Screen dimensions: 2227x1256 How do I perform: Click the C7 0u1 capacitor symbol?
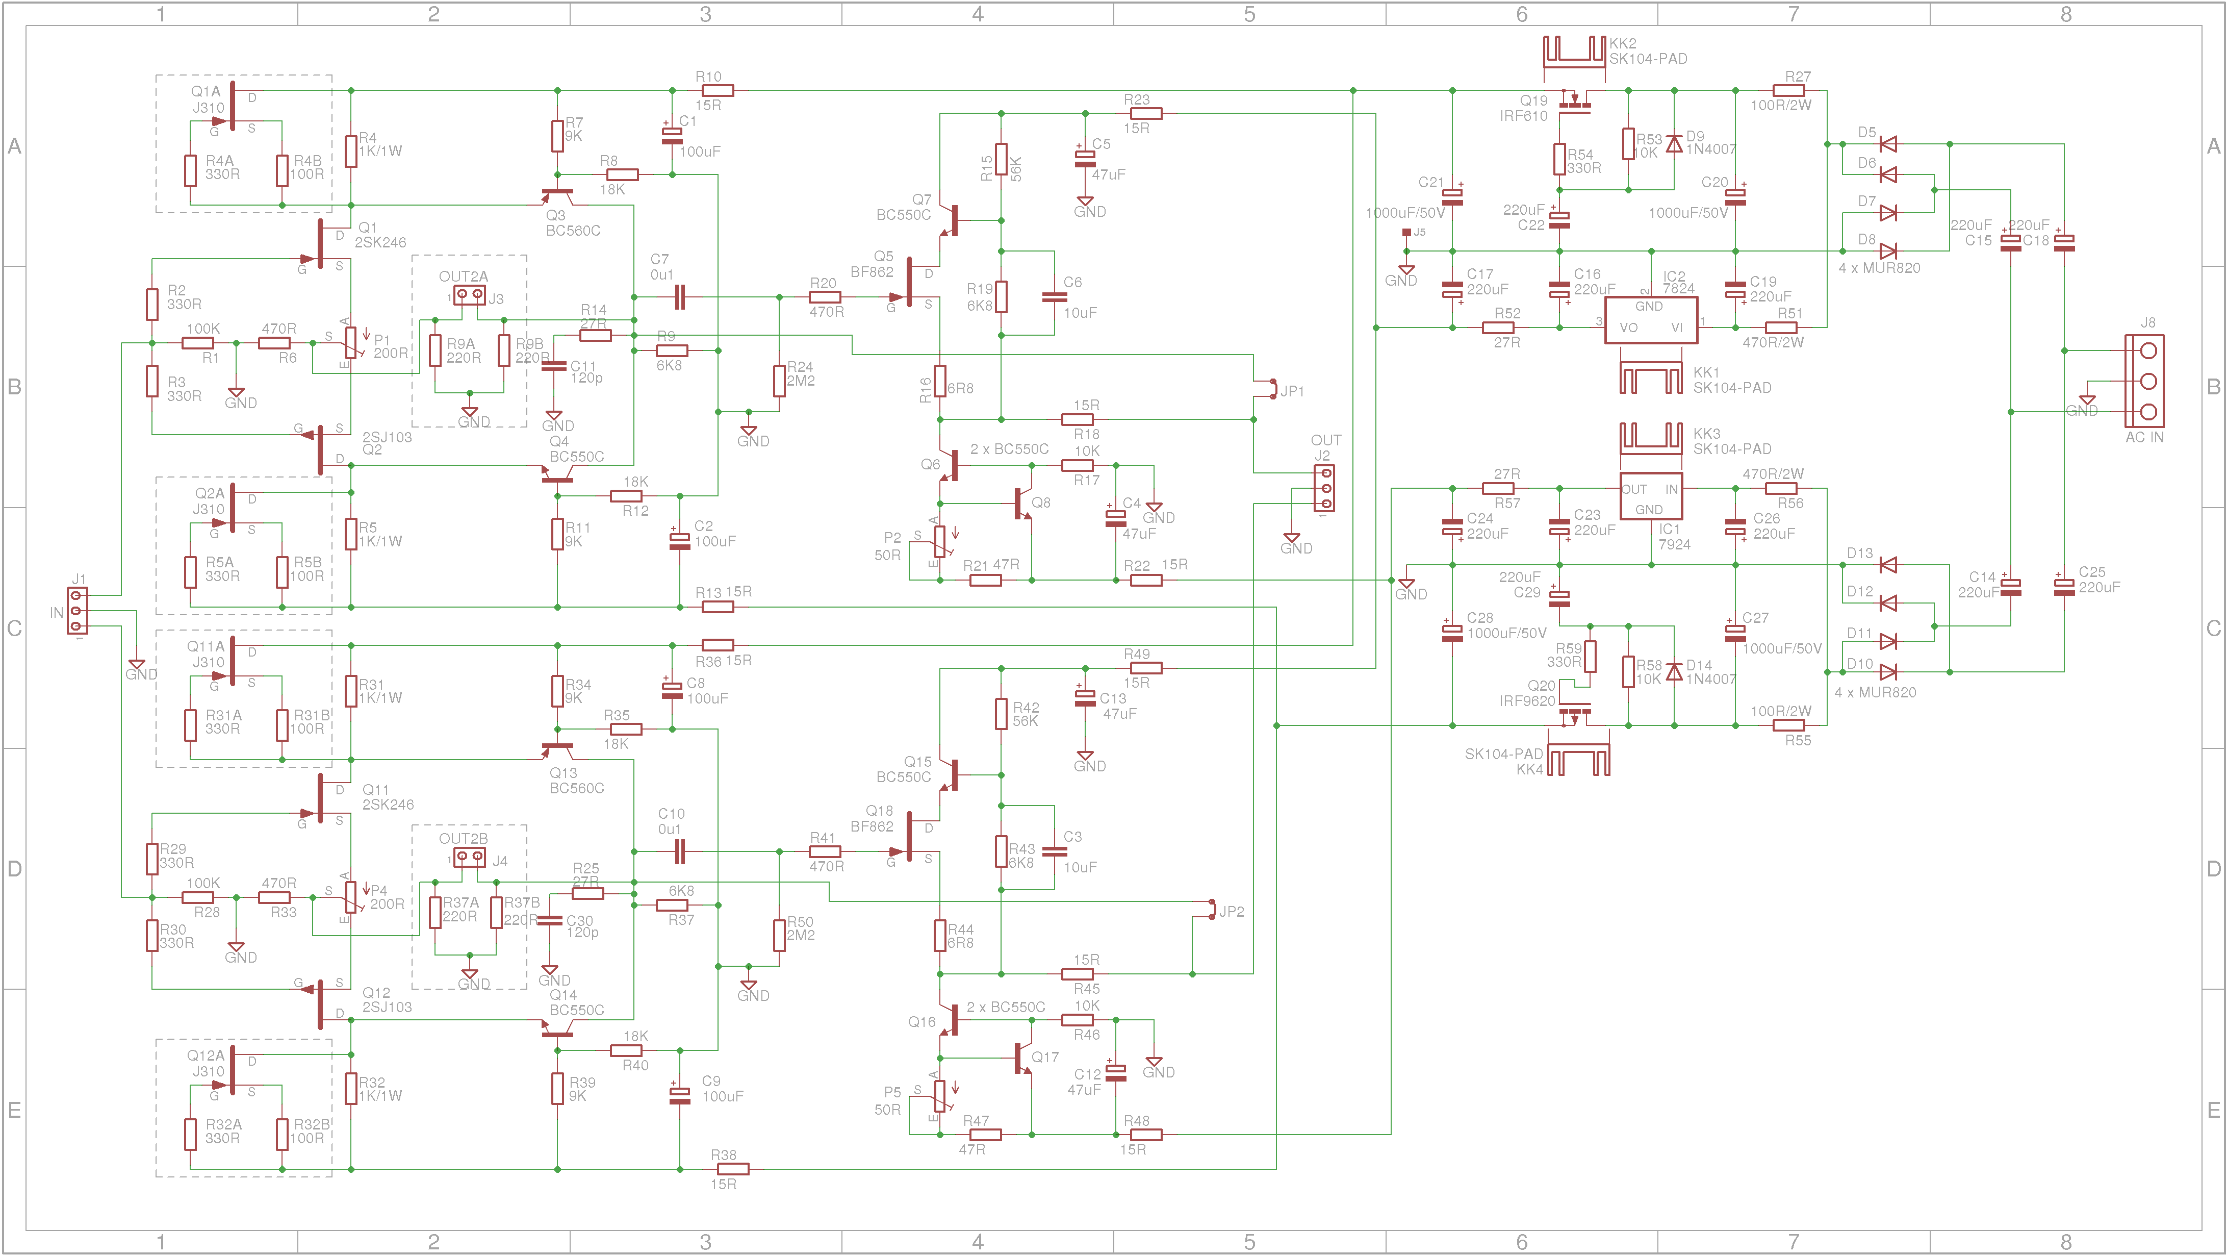coord(679,297)
